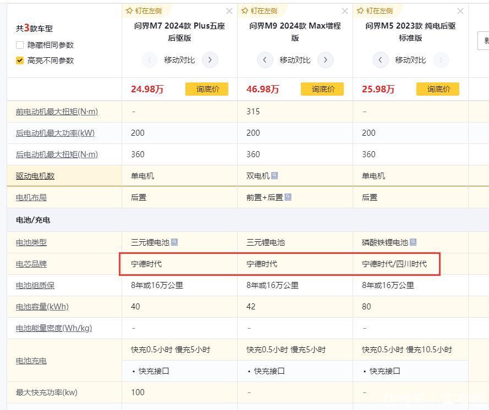Click 询底价 for the 问界M9

322,89
